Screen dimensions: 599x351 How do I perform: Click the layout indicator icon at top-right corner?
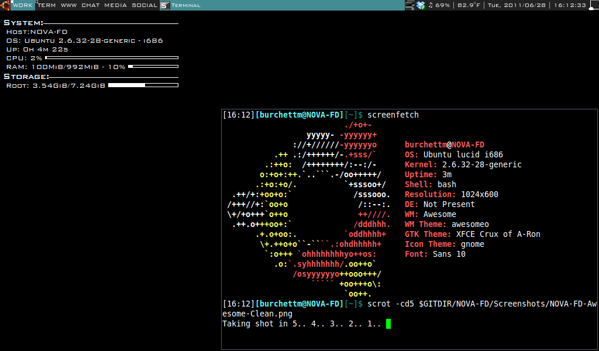(x=594, y=5)
